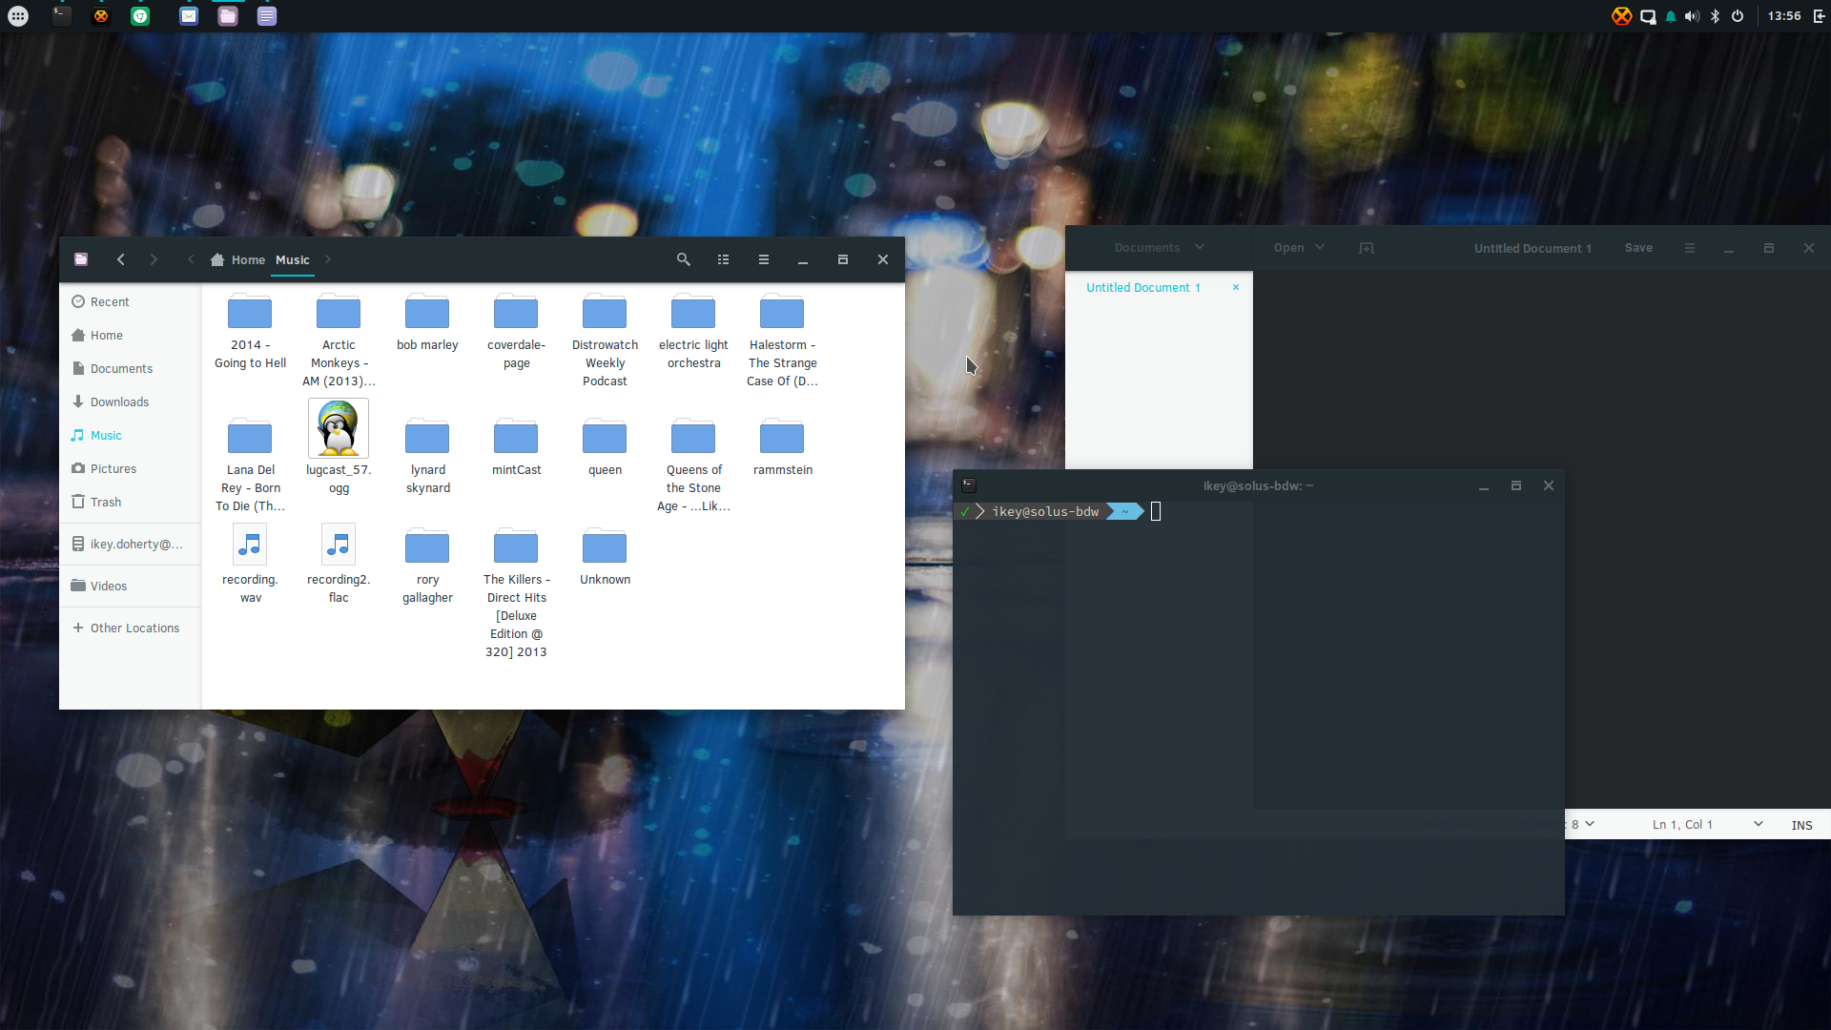The image size is (1831, 1030).
Task: Open Recent in the Files sidebar
Action: click(130, 301)
